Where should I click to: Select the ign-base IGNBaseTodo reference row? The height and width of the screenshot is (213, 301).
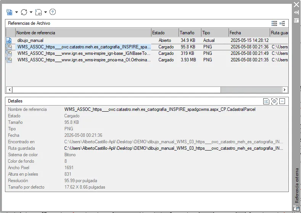[147, 53]
